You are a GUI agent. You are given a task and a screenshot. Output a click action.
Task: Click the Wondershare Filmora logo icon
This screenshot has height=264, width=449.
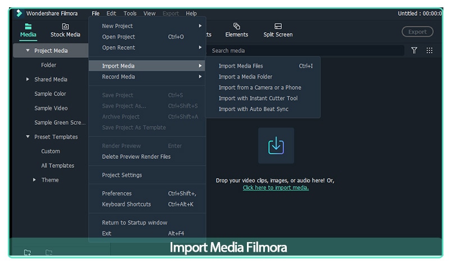coord(19,13)
